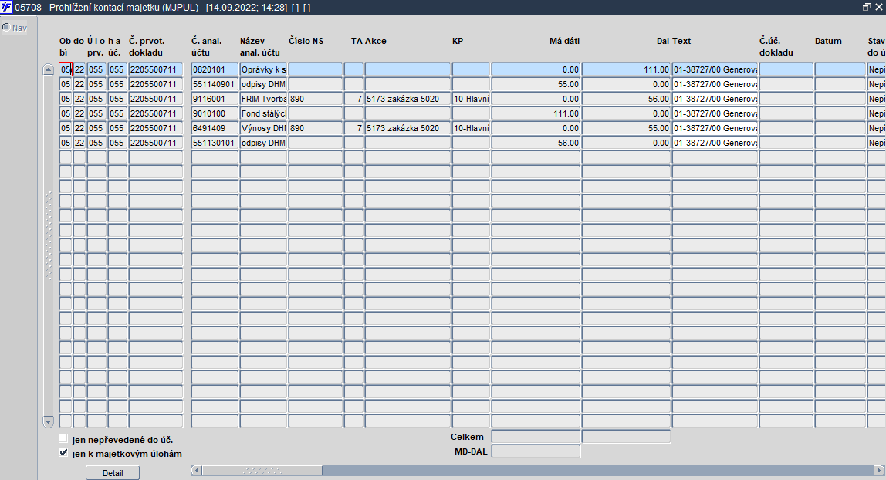Click TA value 7 in Výnosy row
Screen dimensions: 886x480
tap(353, 128)
